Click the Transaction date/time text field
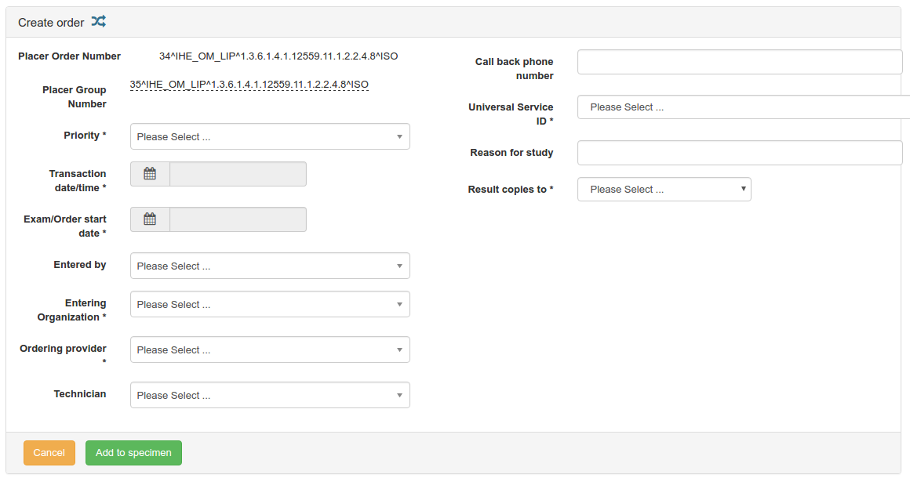910x478 pixels. click(238, 174)
